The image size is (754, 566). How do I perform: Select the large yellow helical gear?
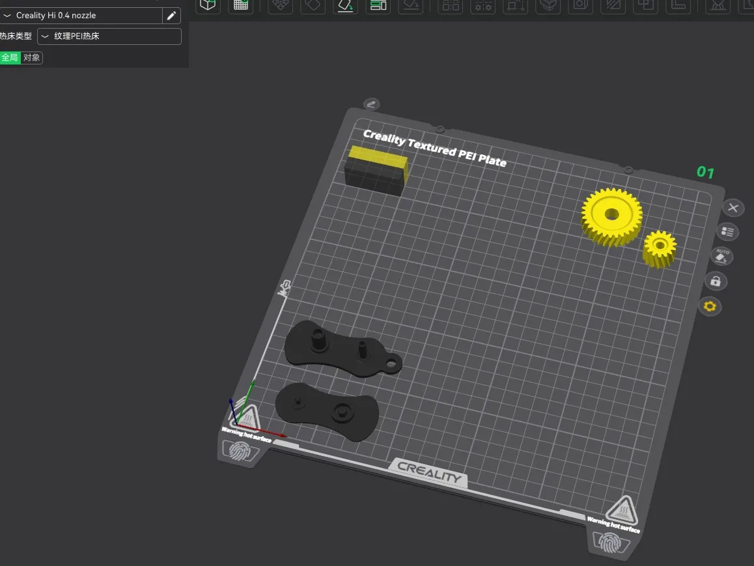611,216
